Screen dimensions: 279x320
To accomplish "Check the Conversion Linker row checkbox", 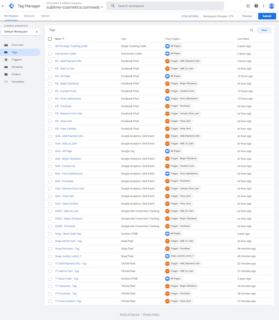I will (50, 54).
